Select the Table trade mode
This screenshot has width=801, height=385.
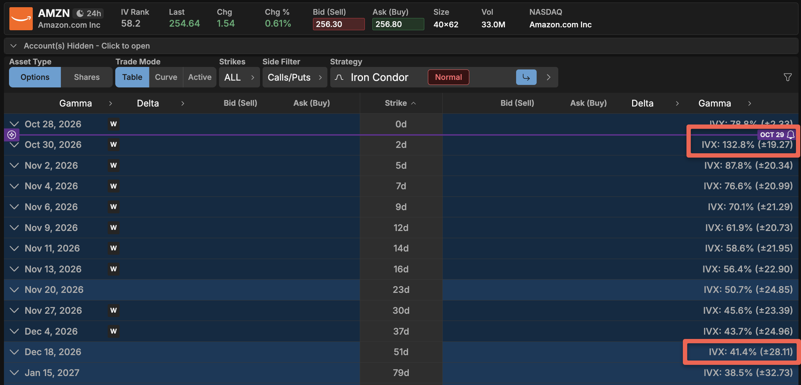tap(132, 77)
